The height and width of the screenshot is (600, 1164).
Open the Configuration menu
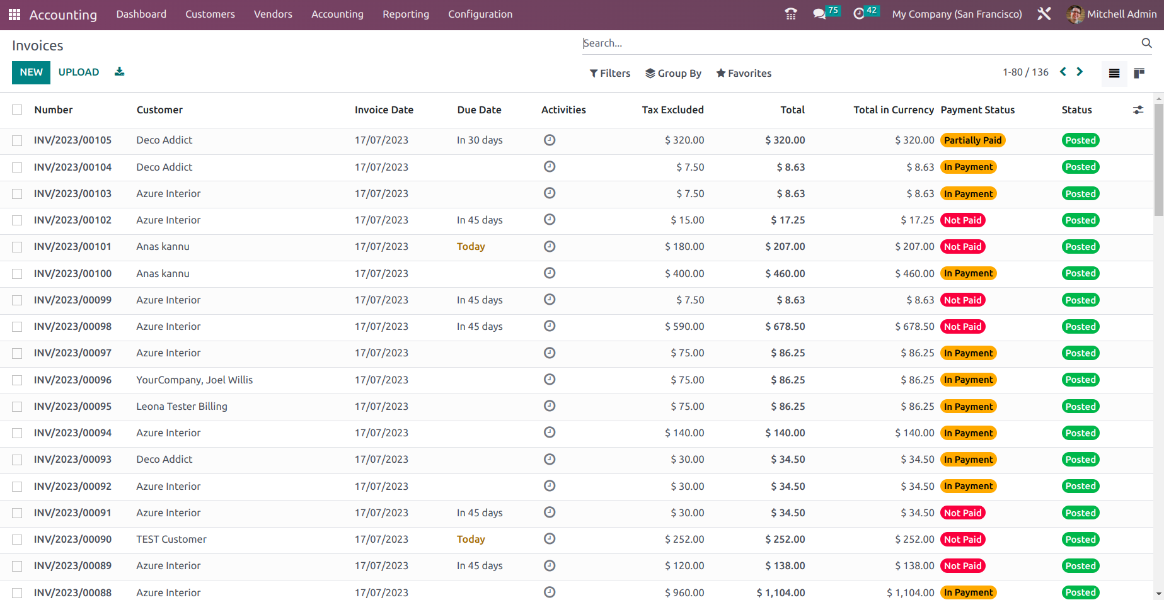point(480,14)
